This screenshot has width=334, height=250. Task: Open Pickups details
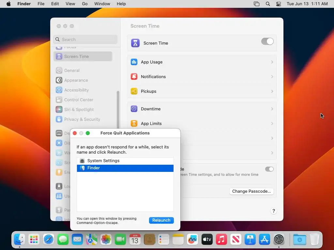[x=202, y=91]
